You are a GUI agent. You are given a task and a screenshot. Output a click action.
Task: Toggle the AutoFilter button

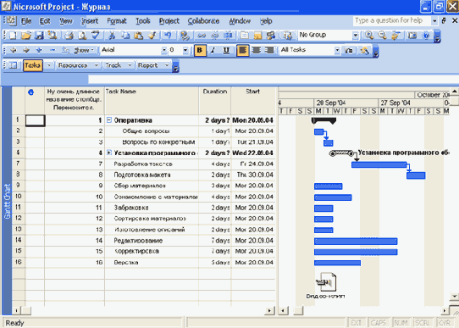point(348,51)
